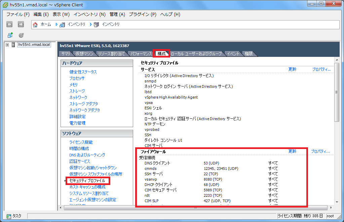
Task: Open the 仮想マシン起動/シャットダウン link
Action: point(93,168)
